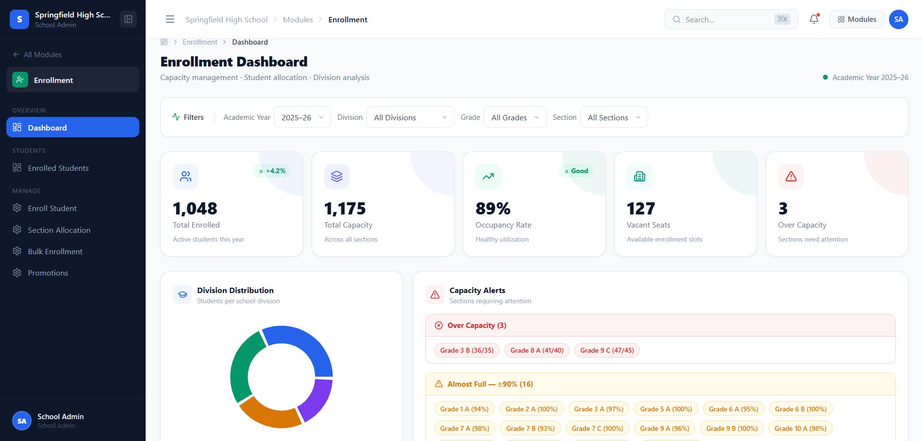The width and height of the screenshot is (922, 441).
Task: Click the Almost Full warning triangle icon
Action: coord(438,384)
